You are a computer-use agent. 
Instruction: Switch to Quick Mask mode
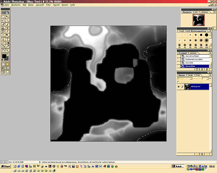click(x=8, y=64)
